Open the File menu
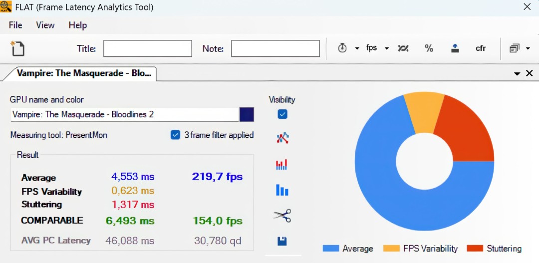The image size is (539, 263). pos(15,25)
